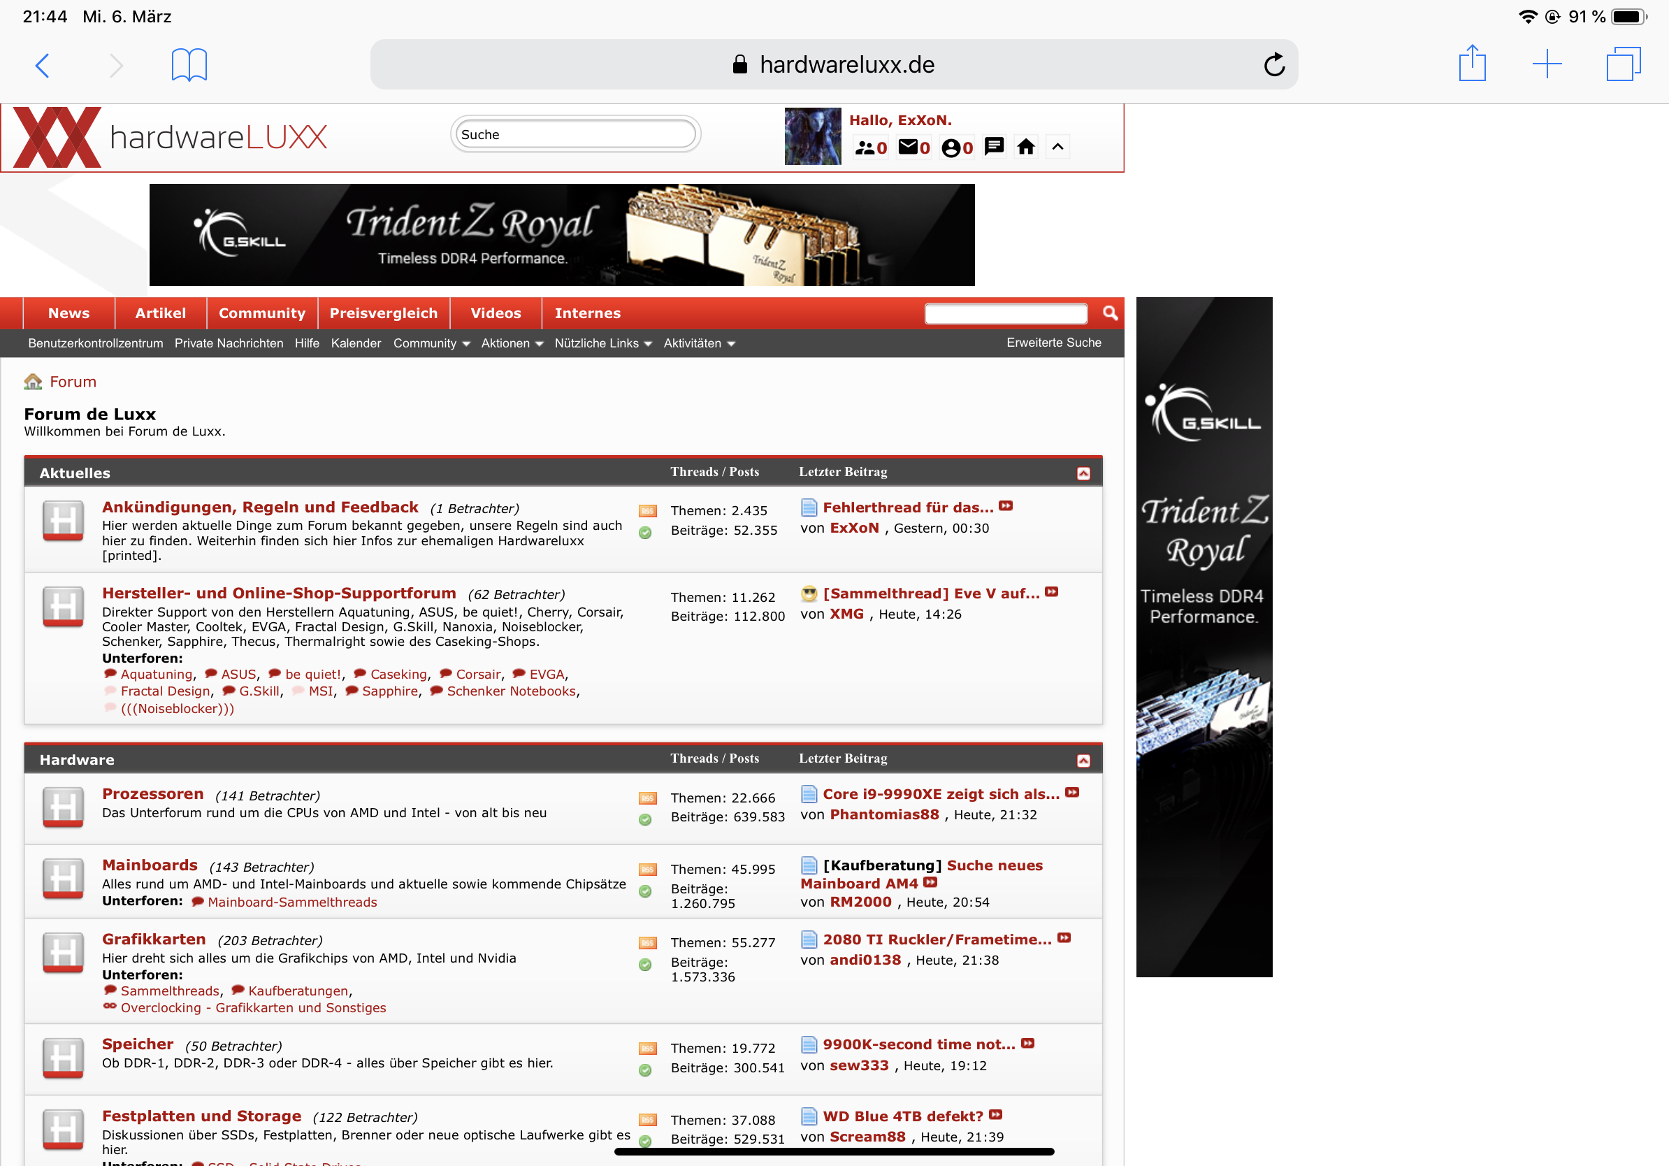The height and width of the screenshot is (1166, 1669).
Task: Open Erweiterte Suche link
Action: click(x=1053, y=343)
